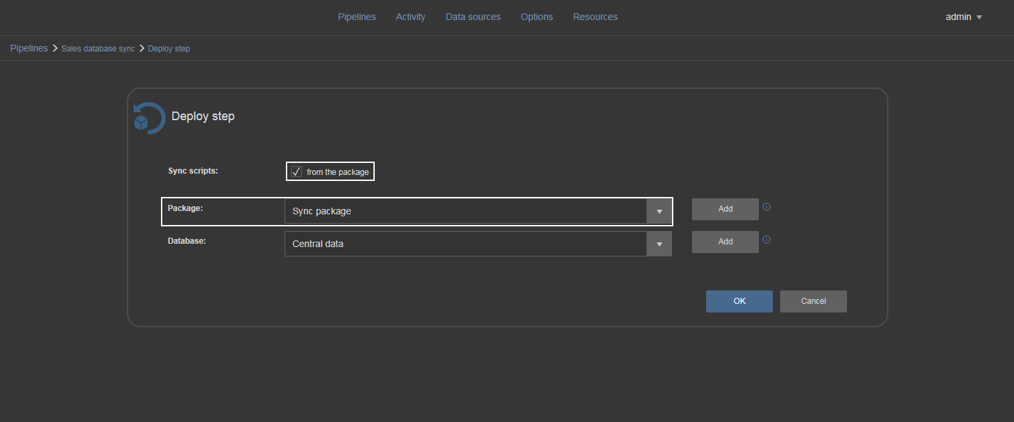Click info icon next to Package Add
Viewport: 1014px width, 422px height.
coord(766,207)
